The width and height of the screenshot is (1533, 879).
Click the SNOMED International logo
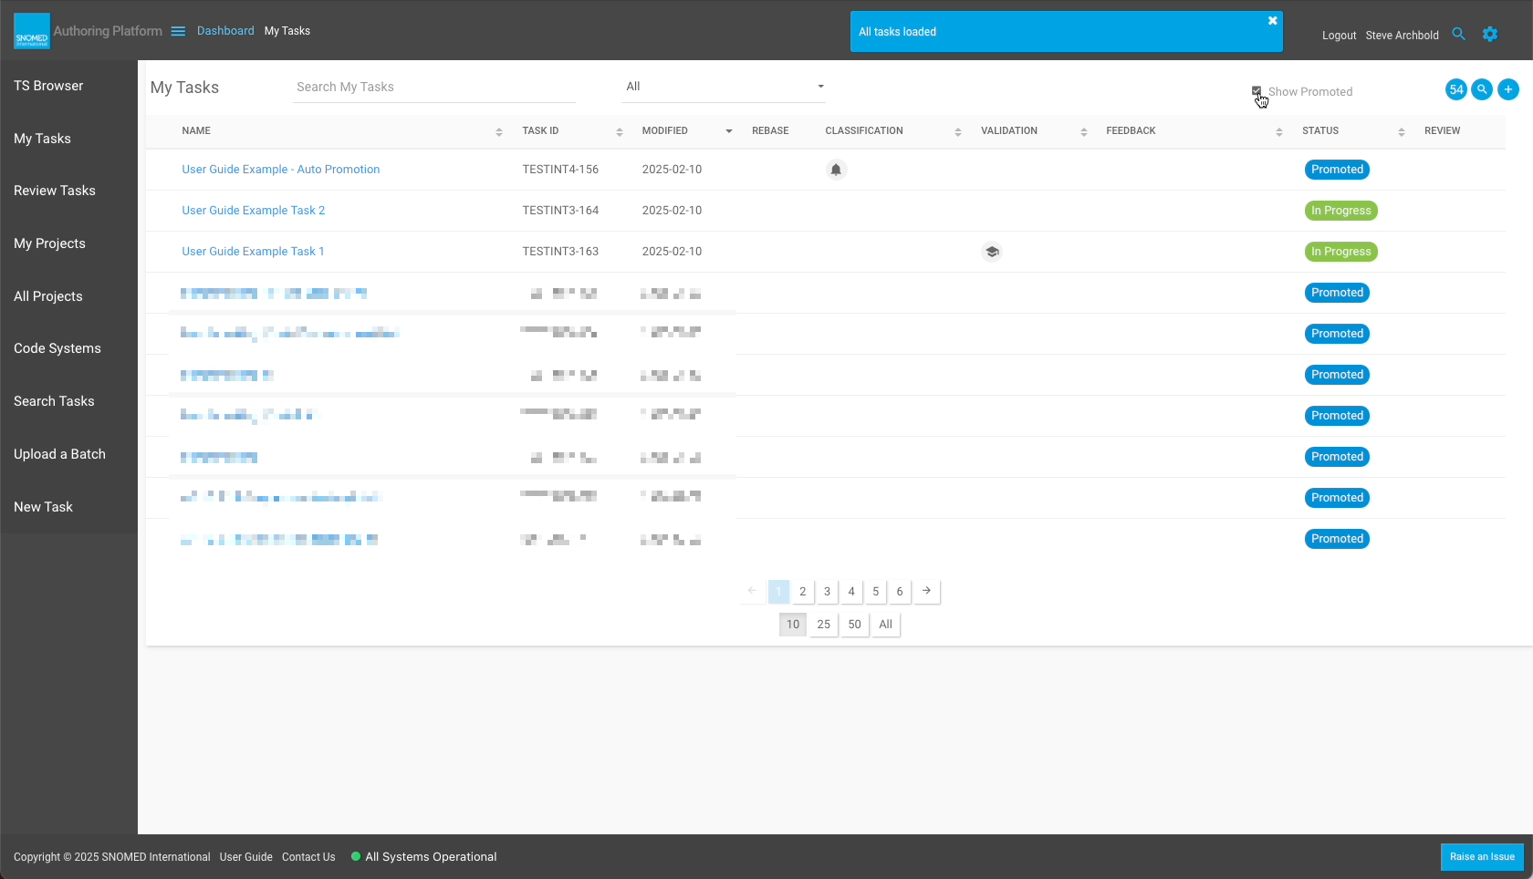click(x=32, y=31)
